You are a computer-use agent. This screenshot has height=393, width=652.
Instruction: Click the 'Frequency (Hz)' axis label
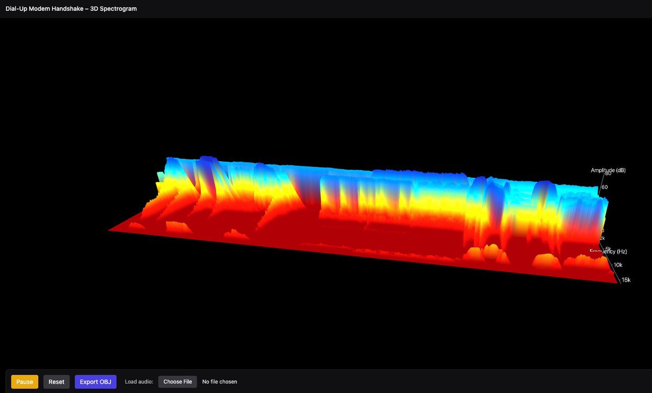click(609, 252)
